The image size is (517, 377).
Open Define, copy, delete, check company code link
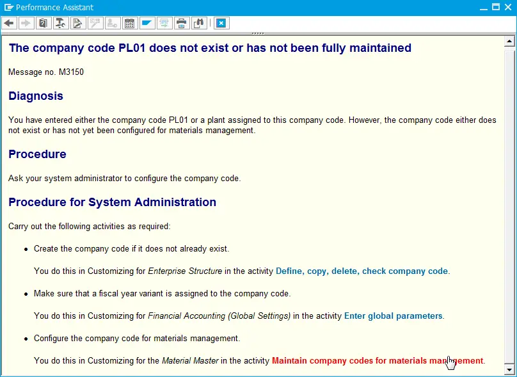tap(362, 271)
